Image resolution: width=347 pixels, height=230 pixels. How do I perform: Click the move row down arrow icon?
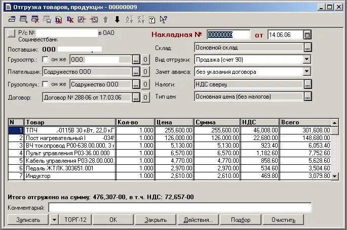point(118,19)
